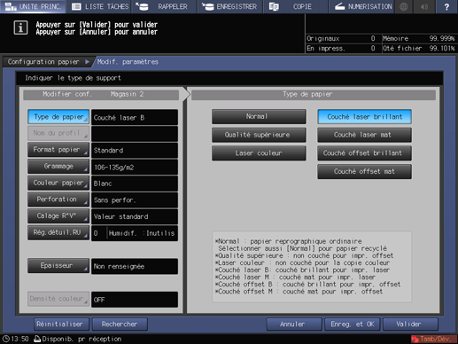458x344 pixels.
Task: Click the help question mark icon
Action: (446, 6)
